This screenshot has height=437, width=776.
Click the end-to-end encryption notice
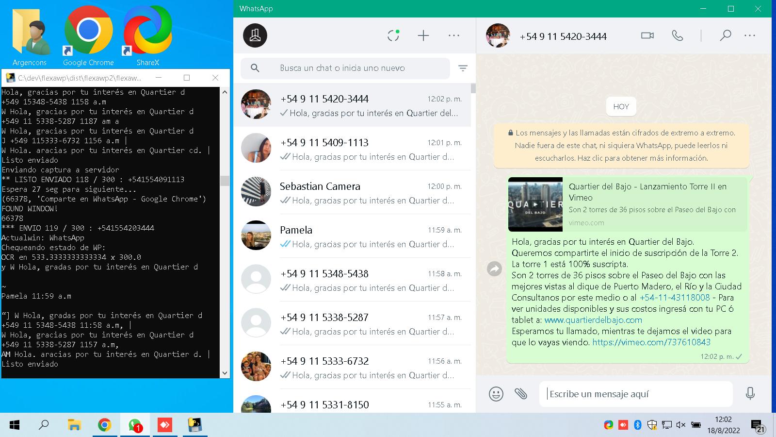point(621,145)
